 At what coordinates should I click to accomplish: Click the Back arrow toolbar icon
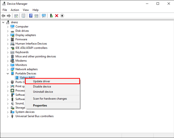(3, 16)
